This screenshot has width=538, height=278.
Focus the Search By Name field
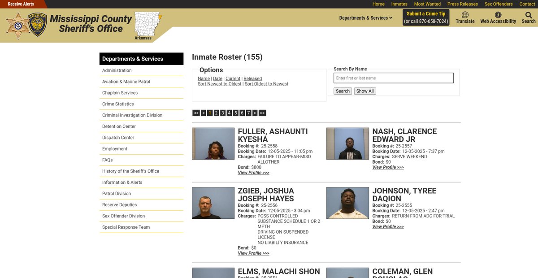coord(394,78)
